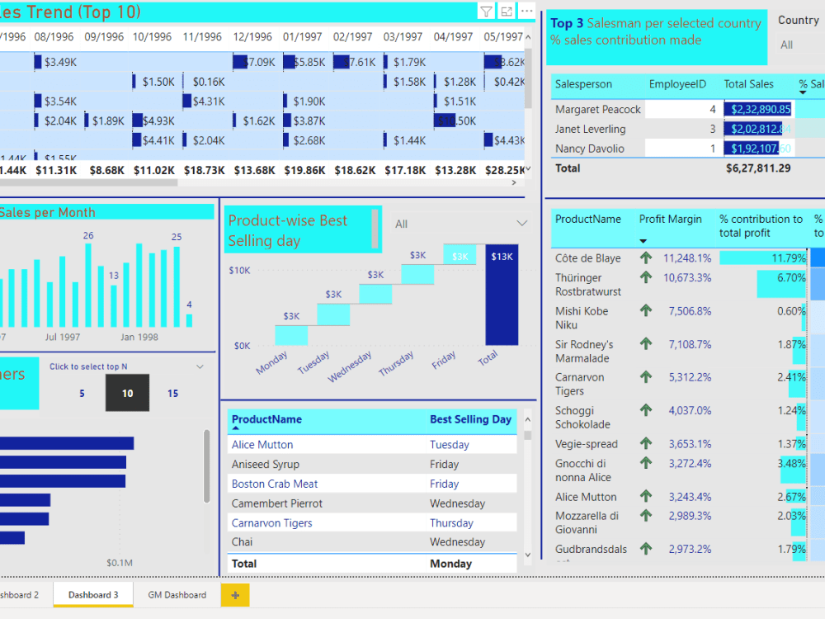Image resolution: width=825 pixels, height=619 pixels.
Task: Click green arrow for Mishi Kobe Niku
Action: tap(646, 310)
